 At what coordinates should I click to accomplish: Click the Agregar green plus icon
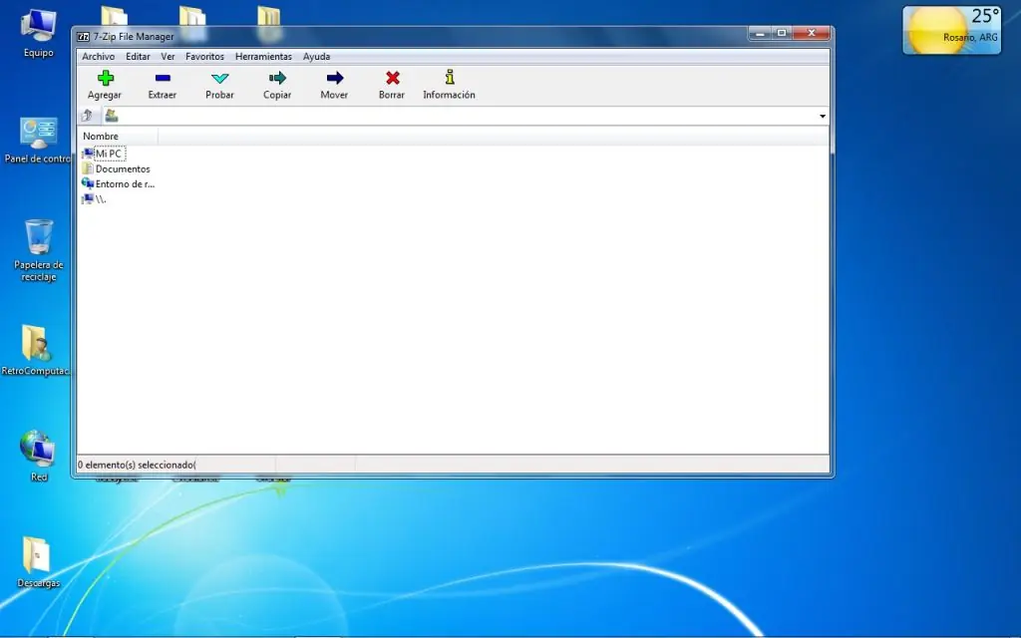point(105,78)
